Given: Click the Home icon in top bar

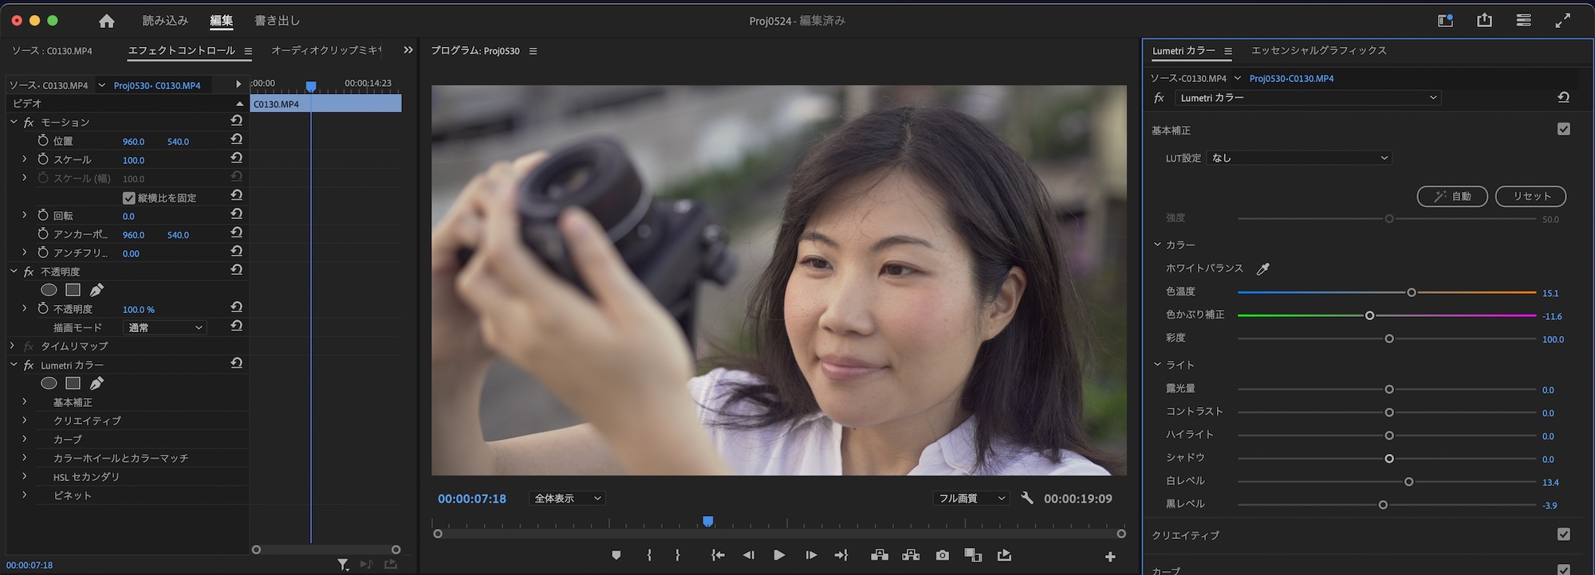Looking at the screenshot, I should (x=106, y=21).
